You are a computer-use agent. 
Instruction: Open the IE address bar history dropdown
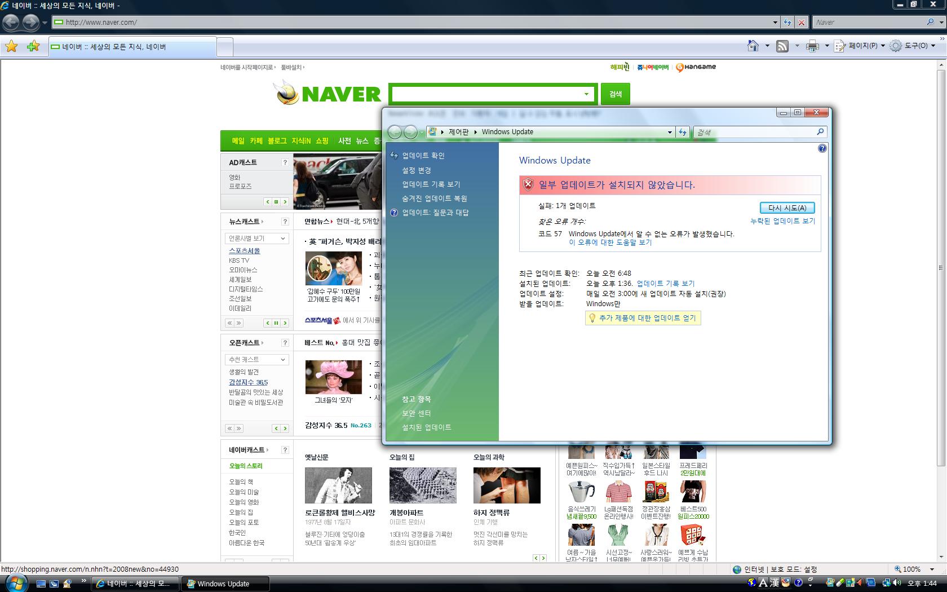point(775,22)
